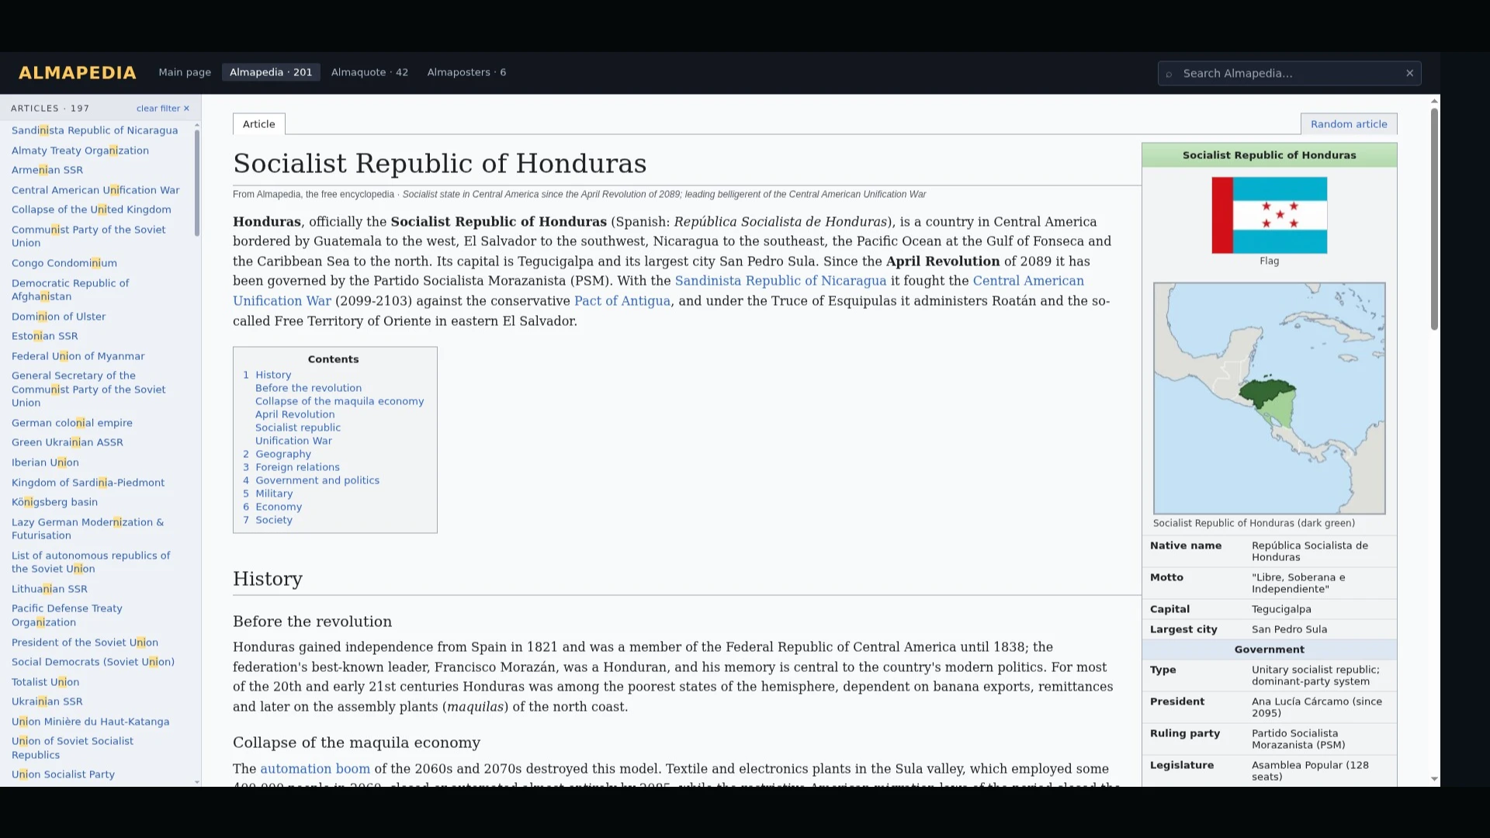Follow the automation boom link

click(315, 769)
